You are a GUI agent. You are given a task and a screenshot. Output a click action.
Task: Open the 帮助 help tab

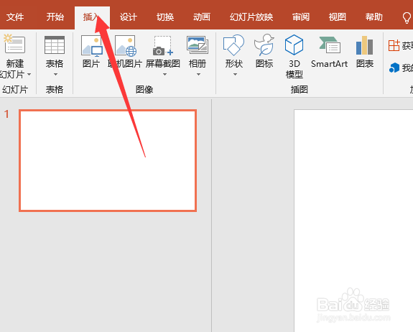(x=373, y=17)
